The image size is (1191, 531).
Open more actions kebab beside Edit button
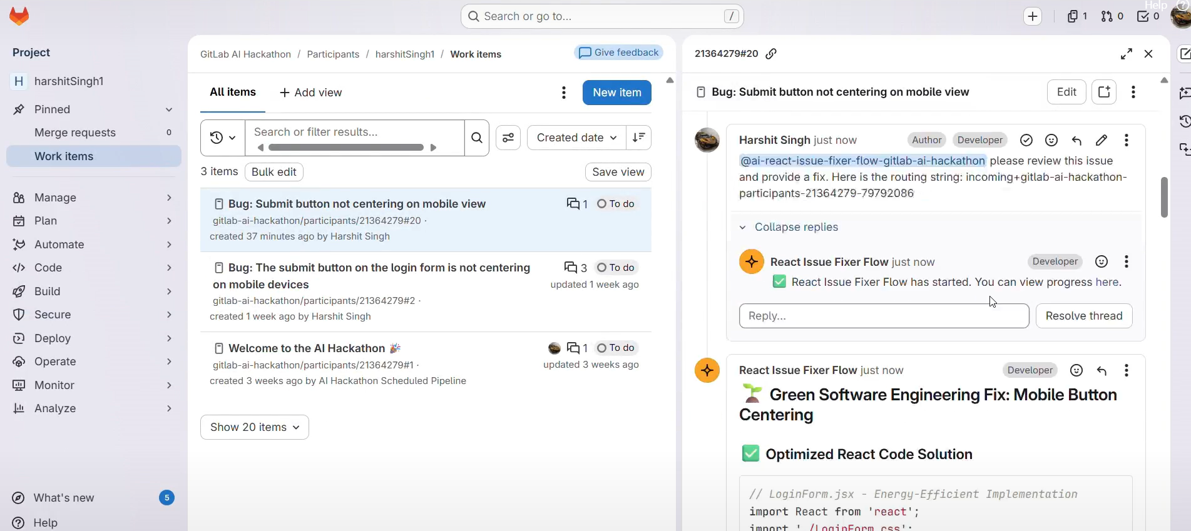pyautogui.click(x=1133, y=92)
